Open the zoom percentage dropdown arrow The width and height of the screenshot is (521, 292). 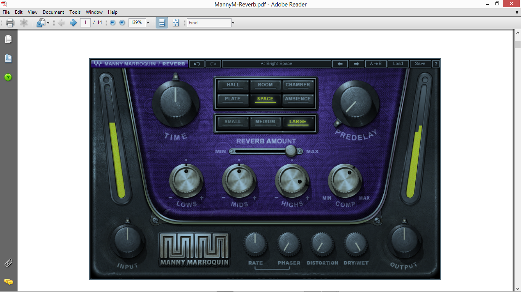148,23
